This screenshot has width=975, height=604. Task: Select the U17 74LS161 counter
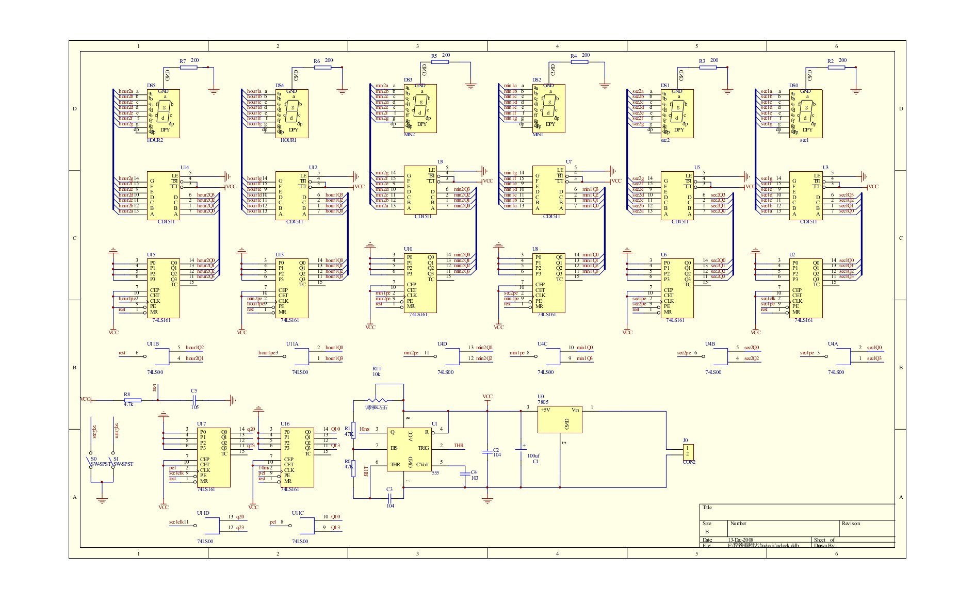[214, 457]
